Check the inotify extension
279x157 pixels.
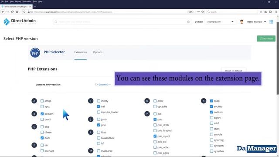click(x=99, y=101)
